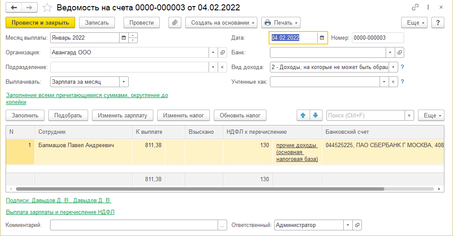
Task: Expand the Ответственный dropdown
Action: click(x=348, y=225)
